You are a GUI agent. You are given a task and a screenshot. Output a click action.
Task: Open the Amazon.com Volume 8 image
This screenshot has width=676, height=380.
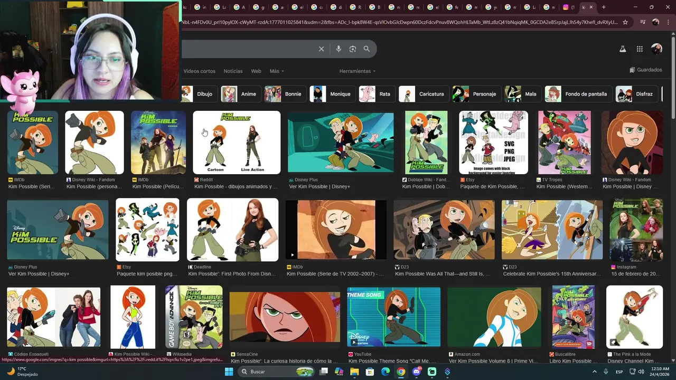coord(494,317)
